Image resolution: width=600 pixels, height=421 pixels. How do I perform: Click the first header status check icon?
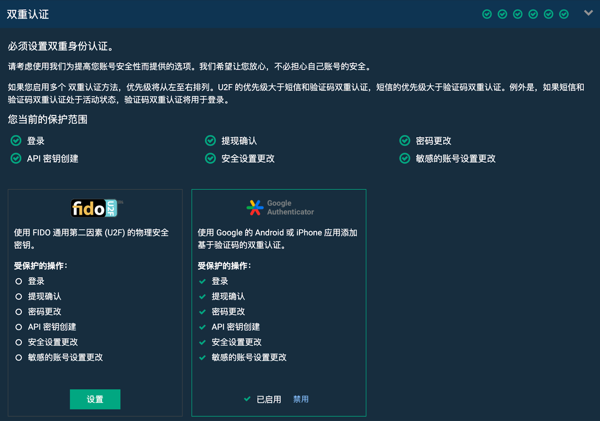tap(487, 14)
